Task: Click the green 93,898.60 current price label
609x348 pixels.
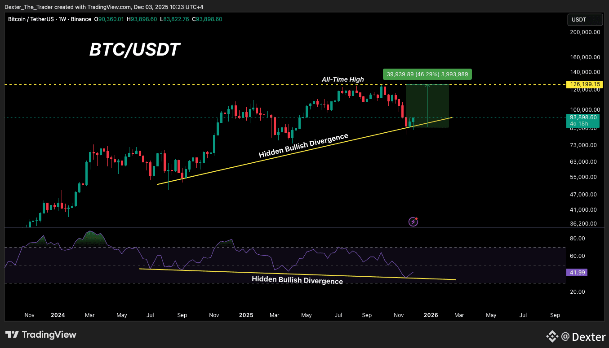Action: [x=584, y=117]
